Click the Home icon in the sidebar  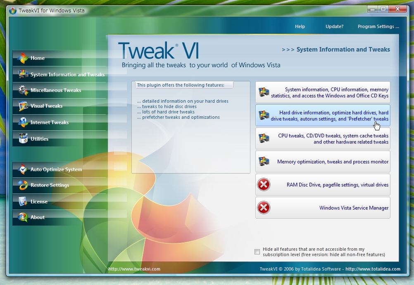click(x=23, y=58)
